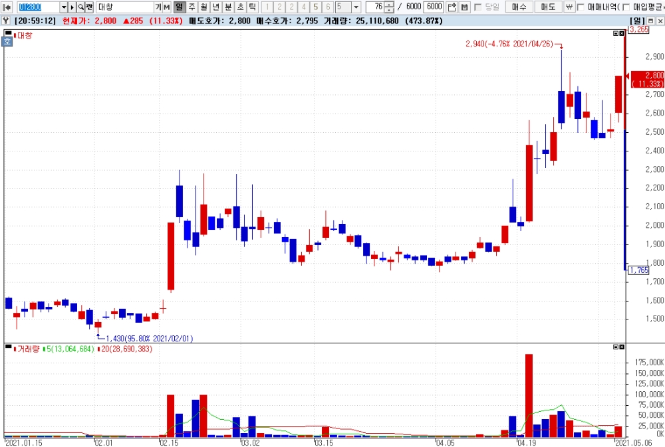Click the ₩ won currency icon button

click(x=569, y=7)
